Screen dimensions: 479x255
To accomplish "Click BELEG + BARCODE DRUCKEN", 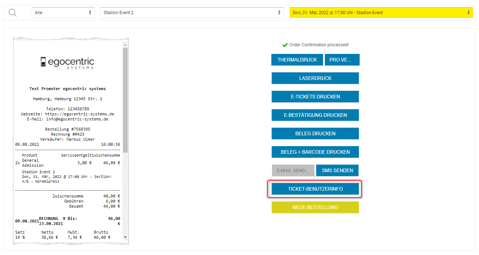I will [315, 152].
